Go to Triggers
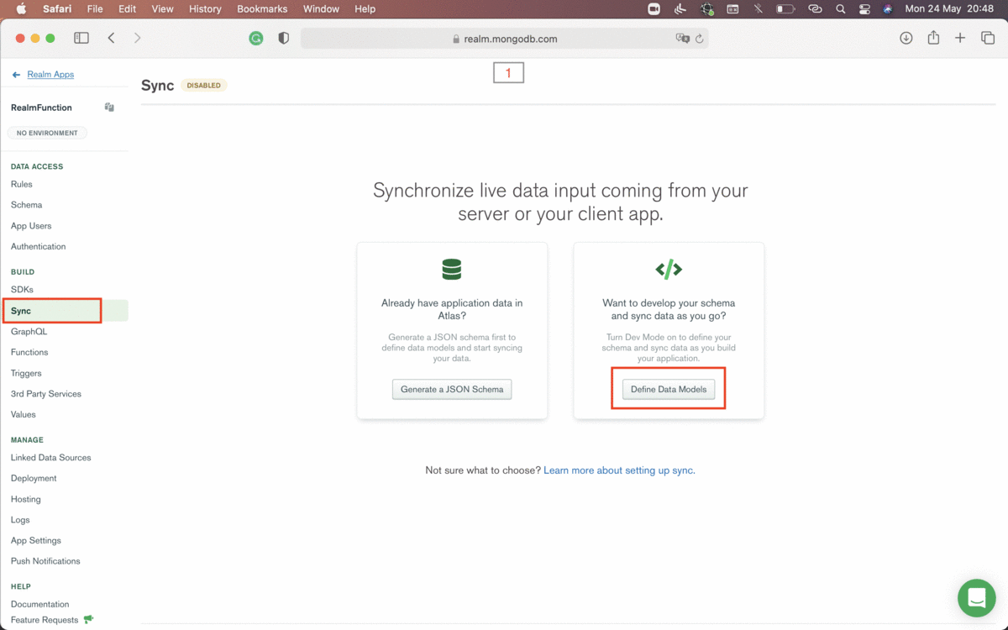Viewport: 1008px width, 630px height. click(26, 374)
